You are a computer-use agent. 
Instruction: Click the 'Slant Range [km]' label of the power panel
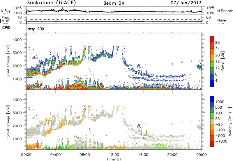point(8,61)
